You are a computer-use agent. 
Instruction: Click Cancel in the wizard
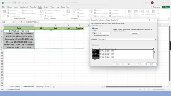click(118, 64)
